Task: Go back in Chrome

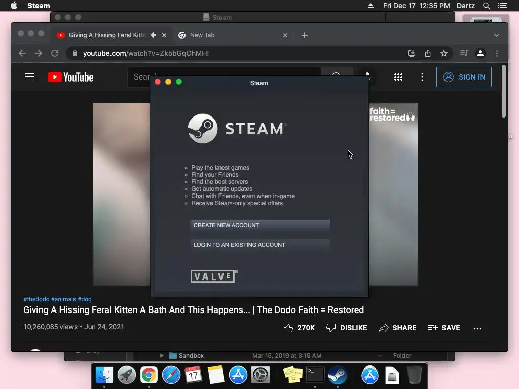Action: point(22,53)
